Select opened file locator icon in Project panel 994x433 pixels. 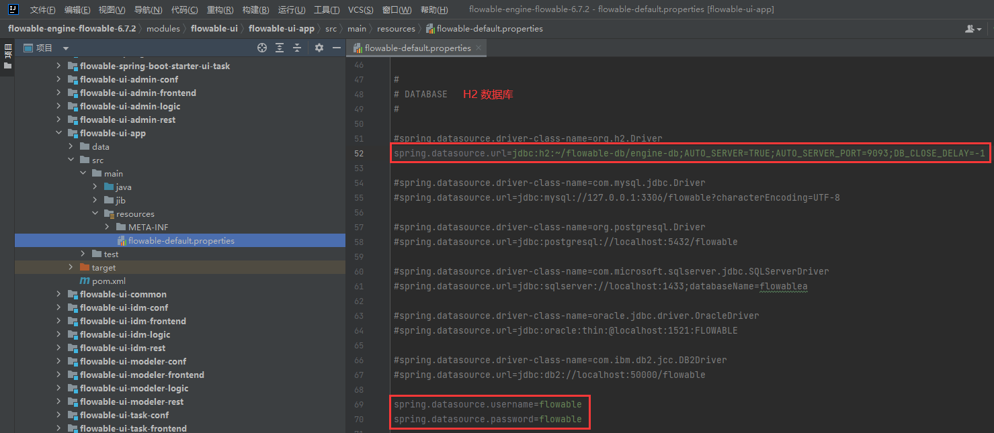[262, 48]
